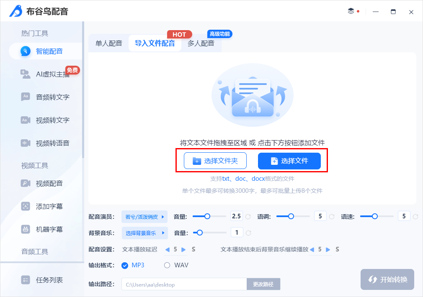This screenshot has height=297, width=423.
Task: Minimize the 布谷鸟配音 window
Action: click(x=376, y=12)
